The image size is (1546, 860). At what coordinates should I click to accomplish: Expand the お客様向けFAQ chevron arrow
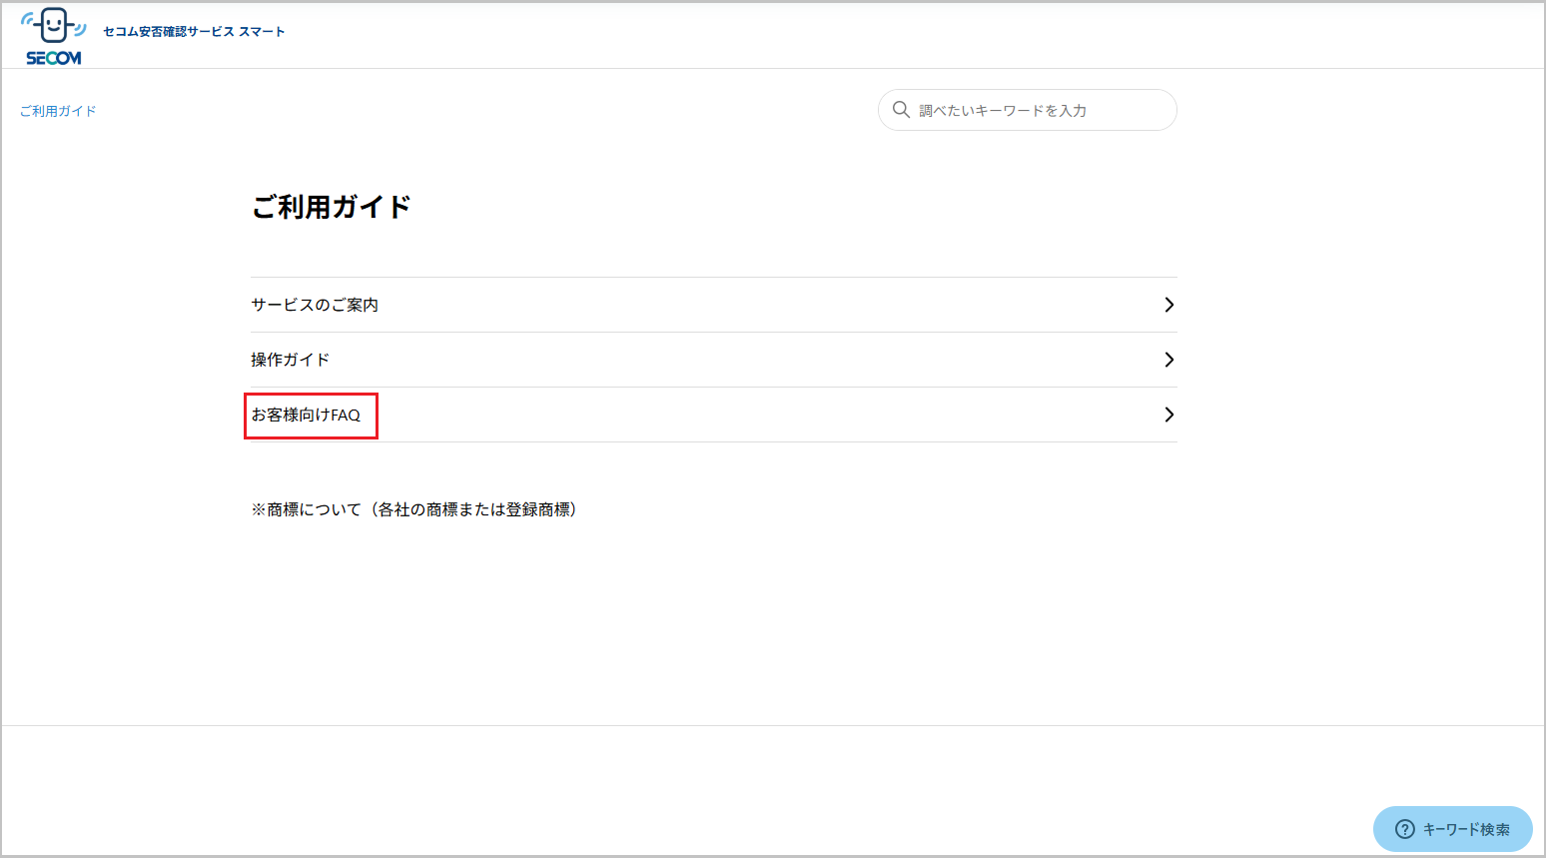tap(1168, 415)
